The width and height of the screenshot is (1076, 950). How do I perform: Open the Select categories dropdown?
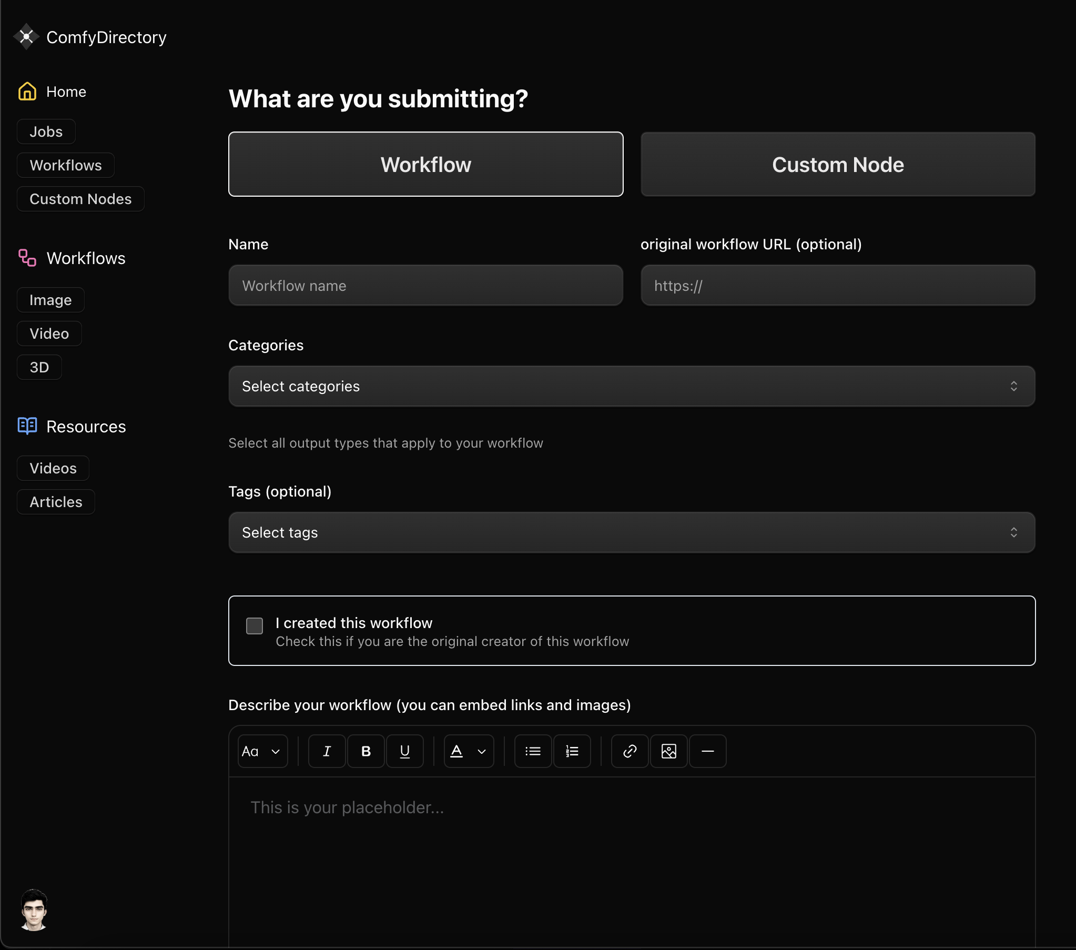coord(631,386)
